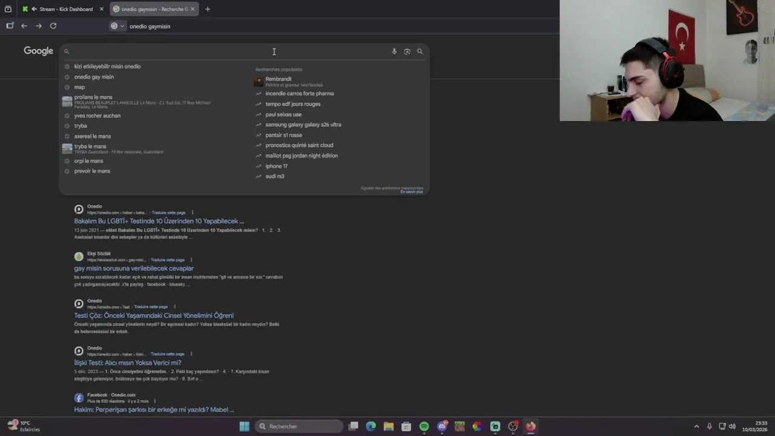Select 'orpi le mans' suggestion
Image resolution: width=775 pixels, height=436 pixels.
coord(88,161)
